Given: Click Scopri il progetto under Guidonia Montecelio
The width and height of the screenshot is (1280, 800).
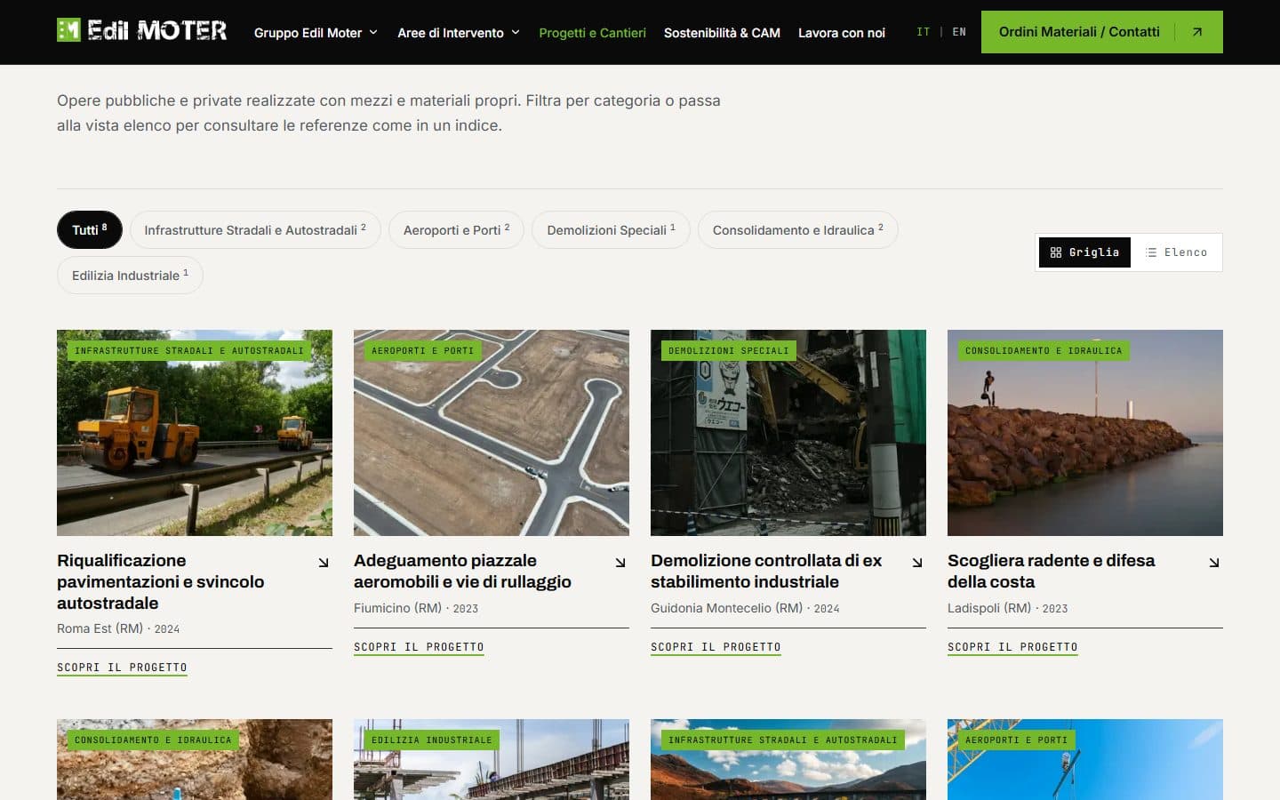Looking at the screenshot, I should point(716,647).
